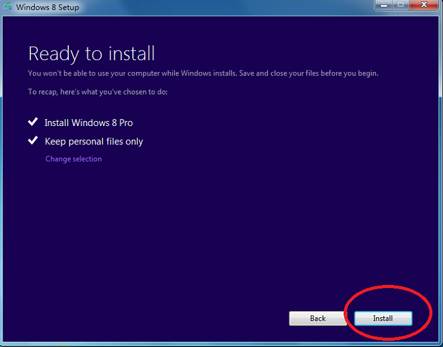Image resolution: width=443 pixels, height=347 pixels.
Task: Click the "You won't be able to use" warning text
Action: (203, 73)
